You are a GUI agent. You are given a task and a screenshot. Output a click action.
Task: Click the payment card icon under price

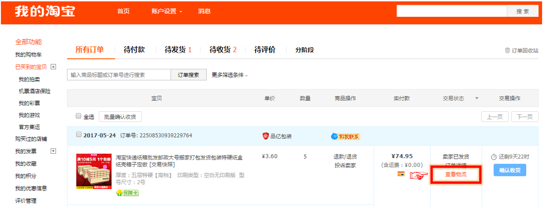(x=401, y=174)
